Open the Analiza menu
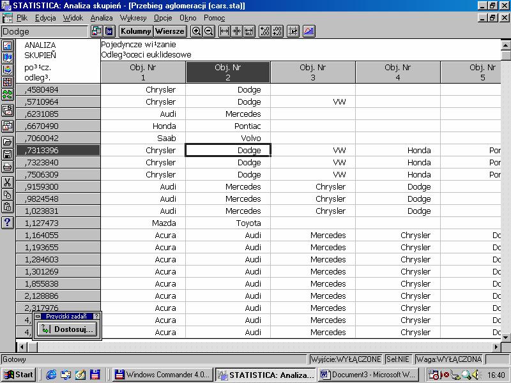Screen dimensions: 511x383 (102, 18)
